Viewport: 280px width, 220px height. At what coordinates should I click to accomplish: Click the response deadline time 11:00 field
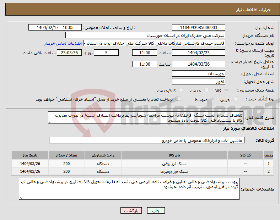[145, 53]
